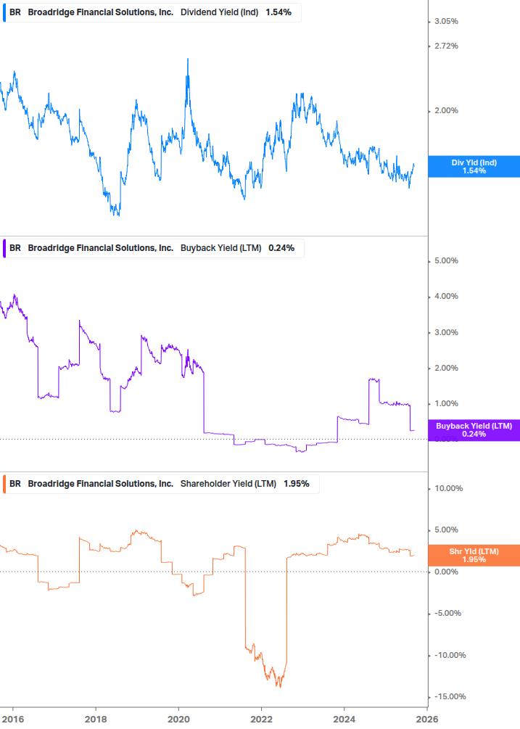Click the orange color bar beside Shareholder Yield legend
Viewport: 520px width, 729px height.
coord(4,484)
